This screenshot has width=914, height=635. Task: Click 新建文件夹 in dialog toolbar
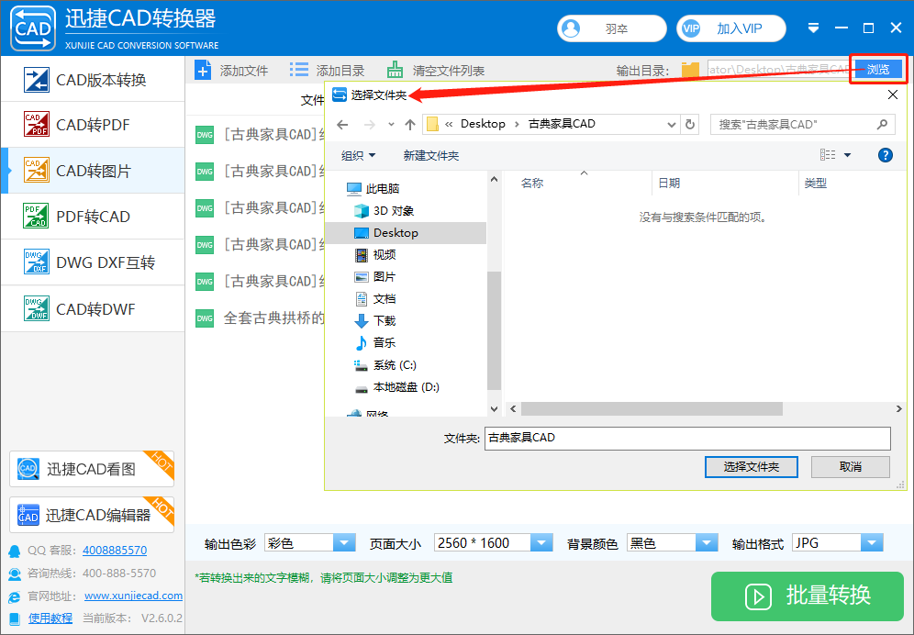[430, 156]
